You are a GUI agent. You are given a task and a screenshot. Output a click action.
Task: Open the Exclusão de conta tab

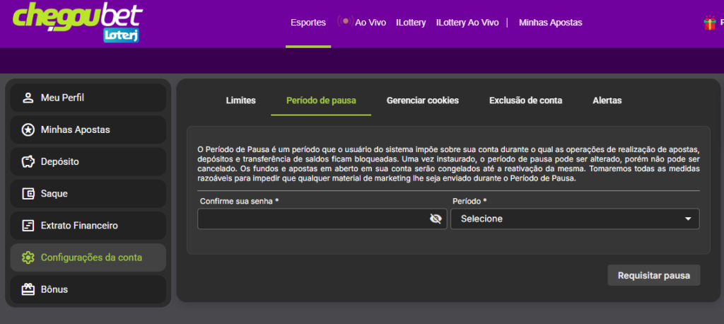click(525, 100)
